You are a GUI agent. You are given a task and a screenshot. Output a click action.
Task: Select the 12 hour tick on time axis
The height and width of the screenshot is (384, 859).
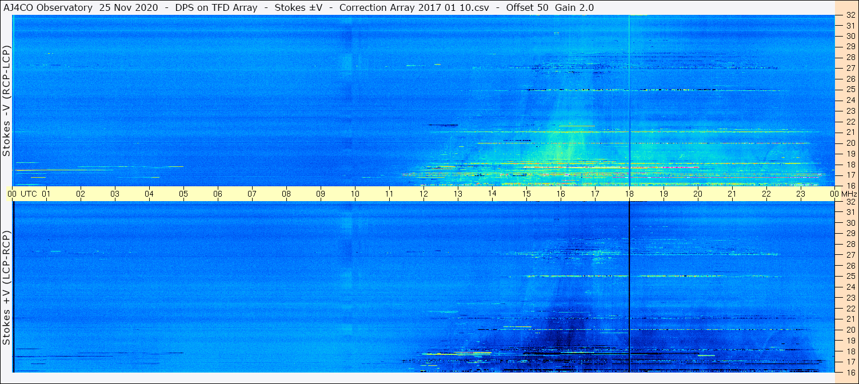pos(423,194)
